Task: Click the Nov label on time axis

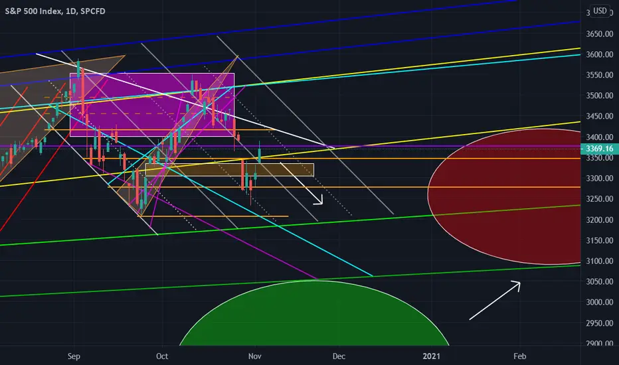Action: coord(254,356)
